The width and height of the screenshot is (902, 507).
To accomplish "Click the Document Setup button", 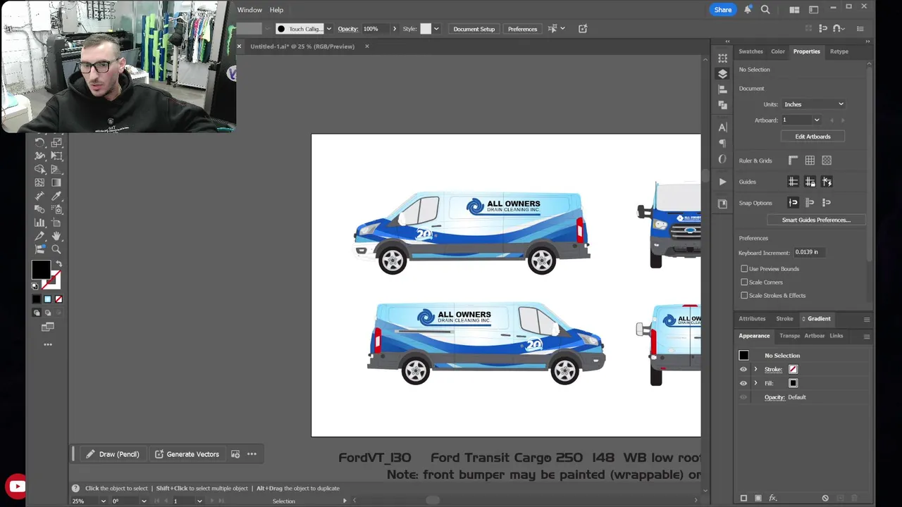I will 474,29.
